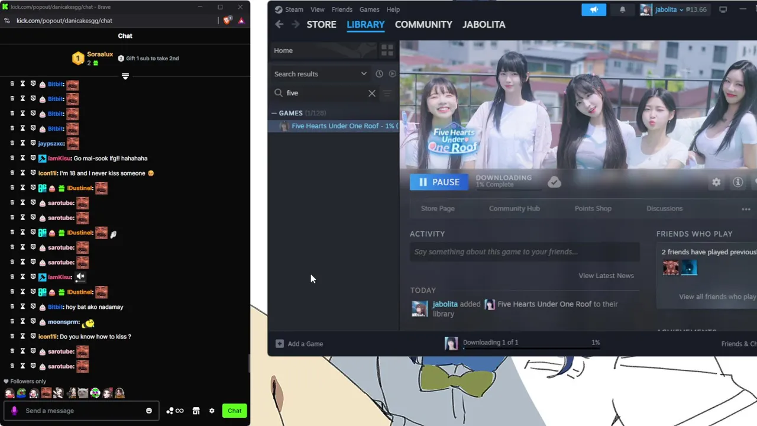Click View Latest News
Screen dimensions: 757x426
606,276
